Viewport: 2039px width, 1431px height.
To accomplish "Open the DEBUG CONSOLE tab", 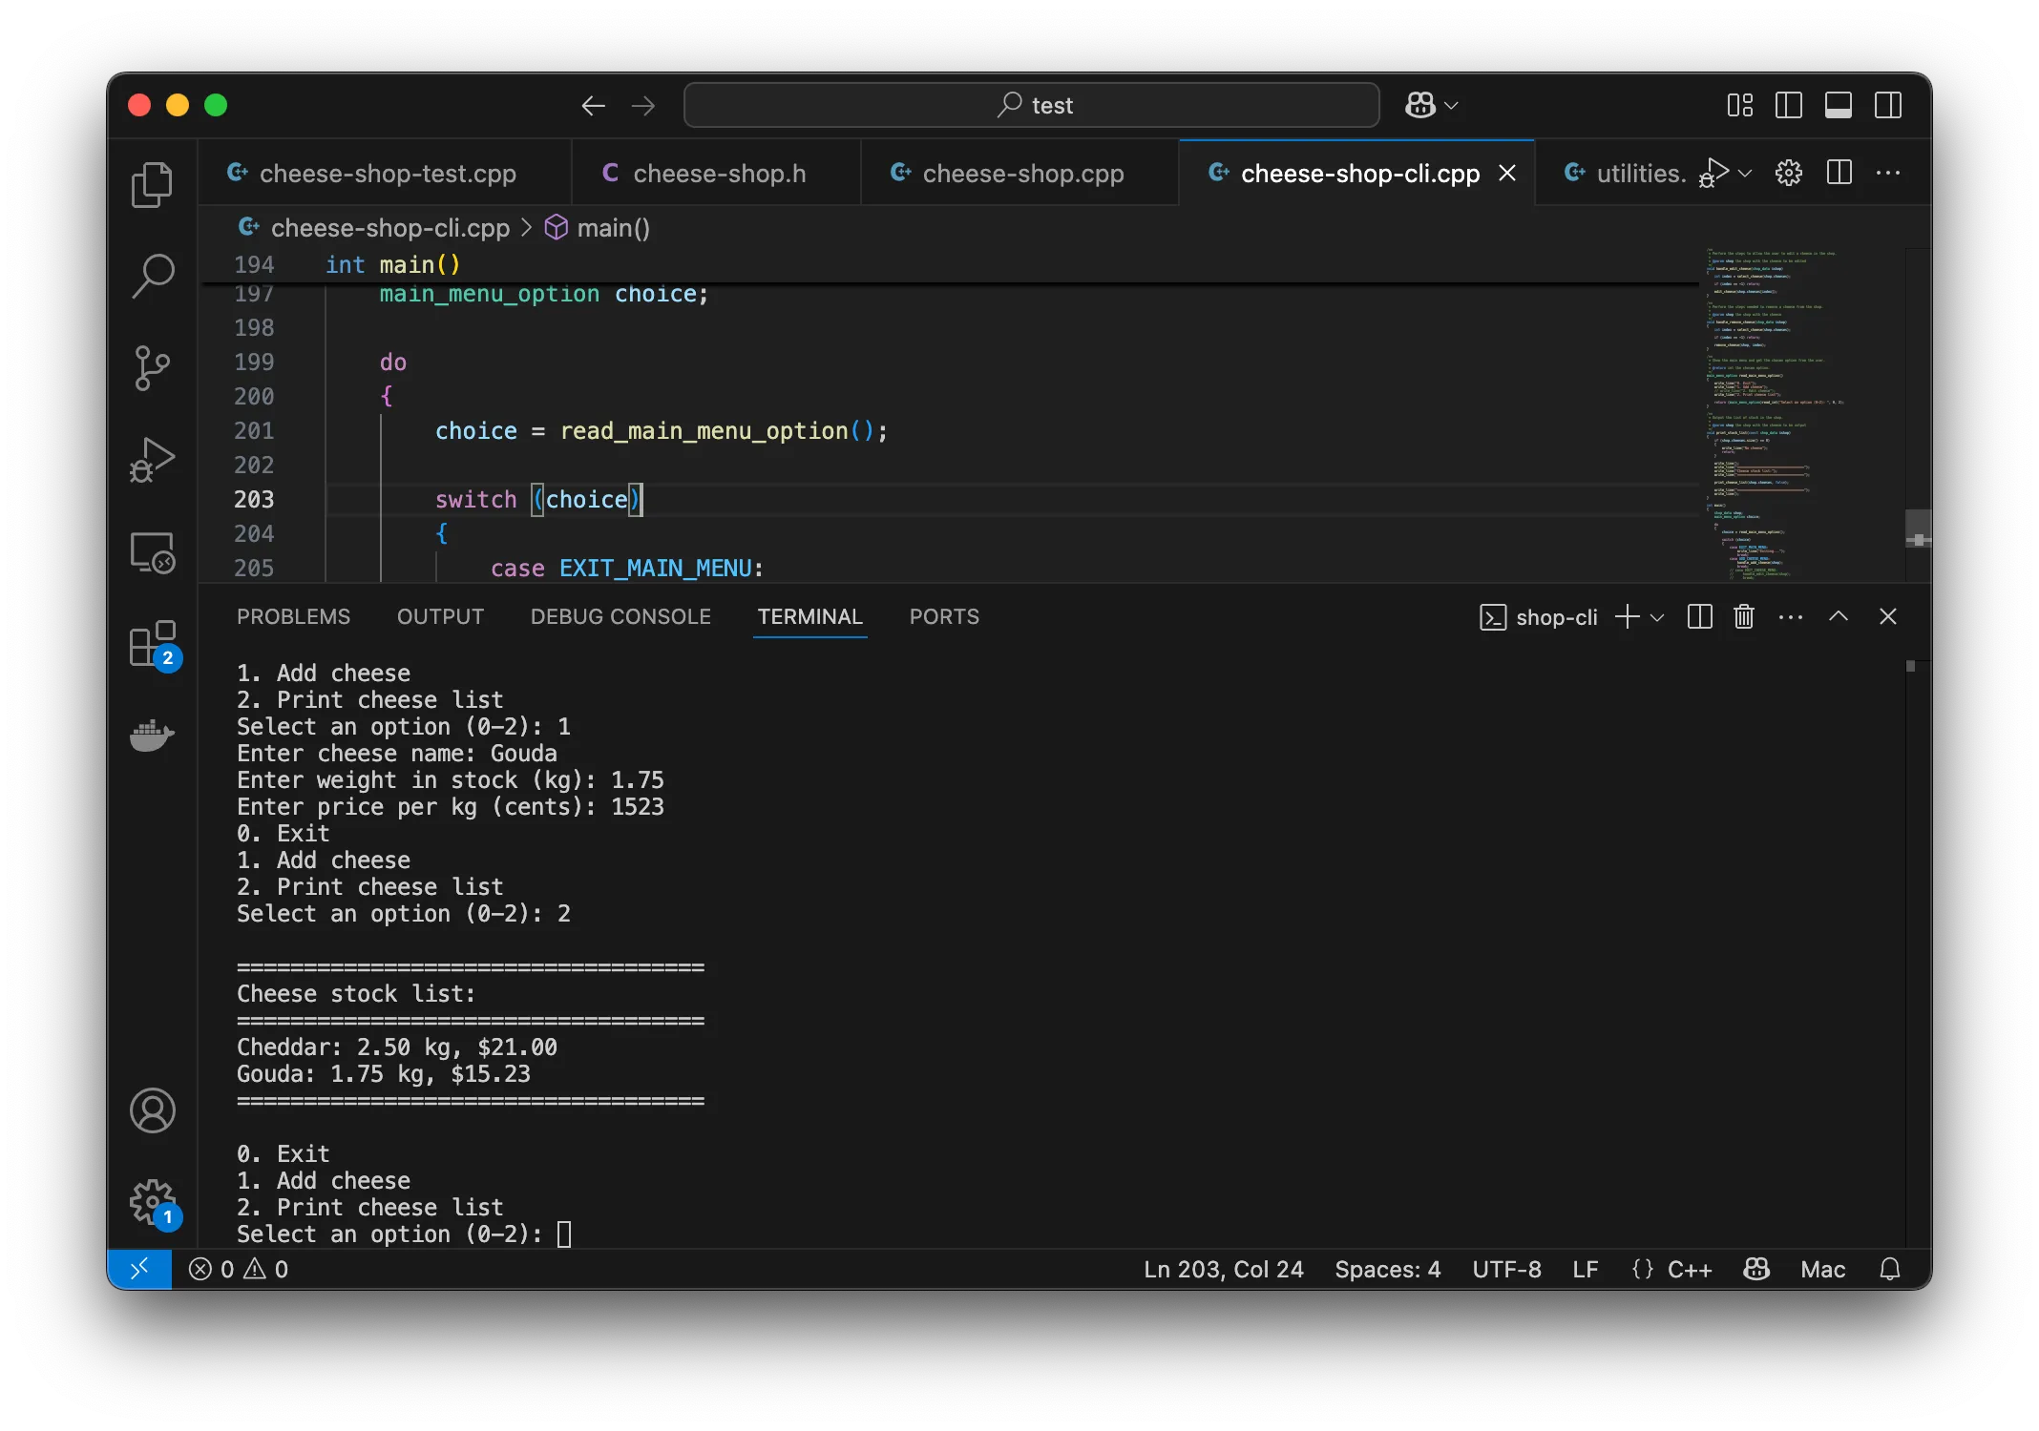I will 620,616.
